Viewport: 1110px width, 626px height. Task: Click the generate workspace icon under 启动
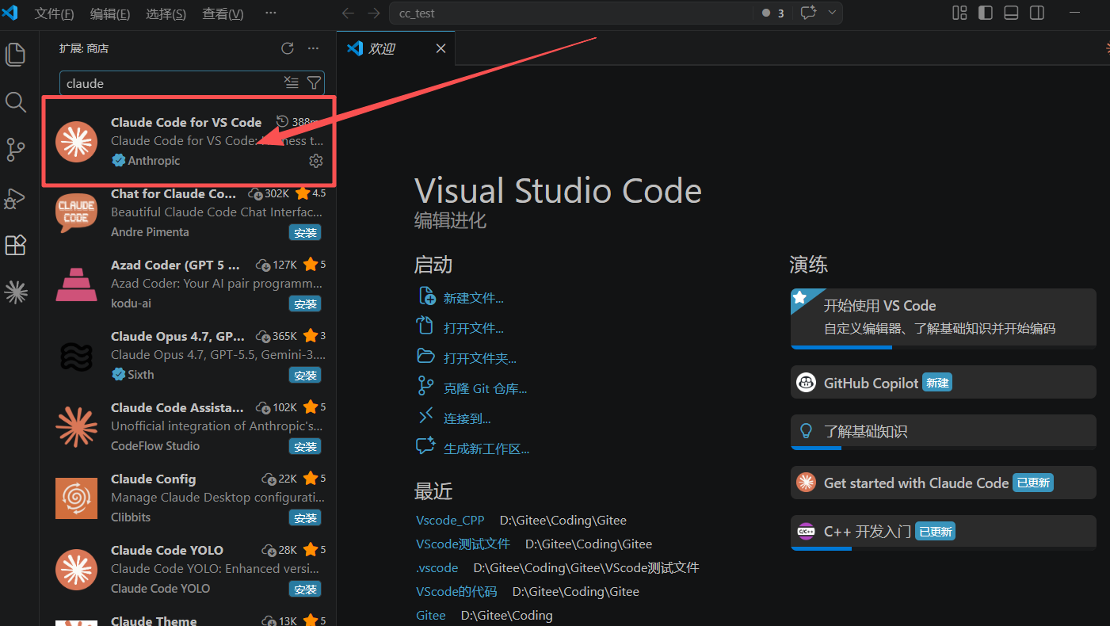[426, 446]
